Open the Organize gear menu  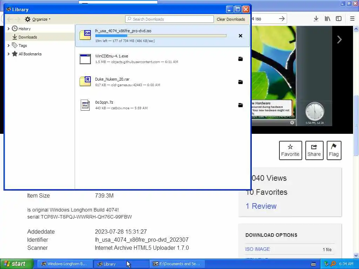(38, 19)
